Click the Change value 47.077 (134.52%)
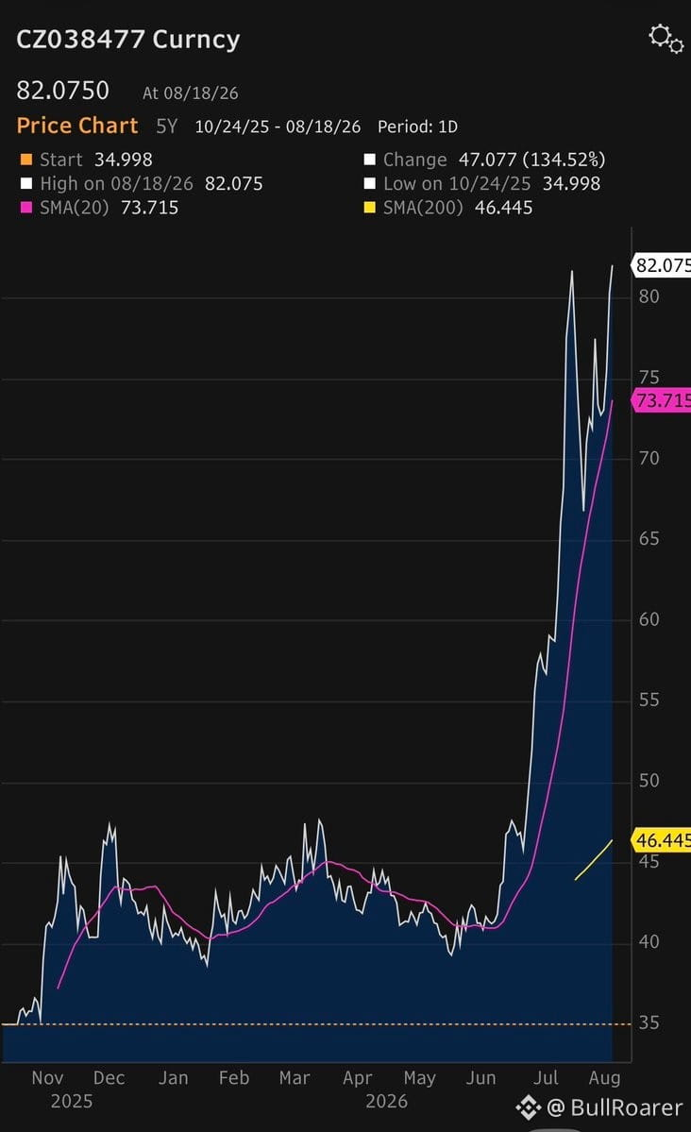Viewport: 691px width, 1132px height. click(532, 160)
